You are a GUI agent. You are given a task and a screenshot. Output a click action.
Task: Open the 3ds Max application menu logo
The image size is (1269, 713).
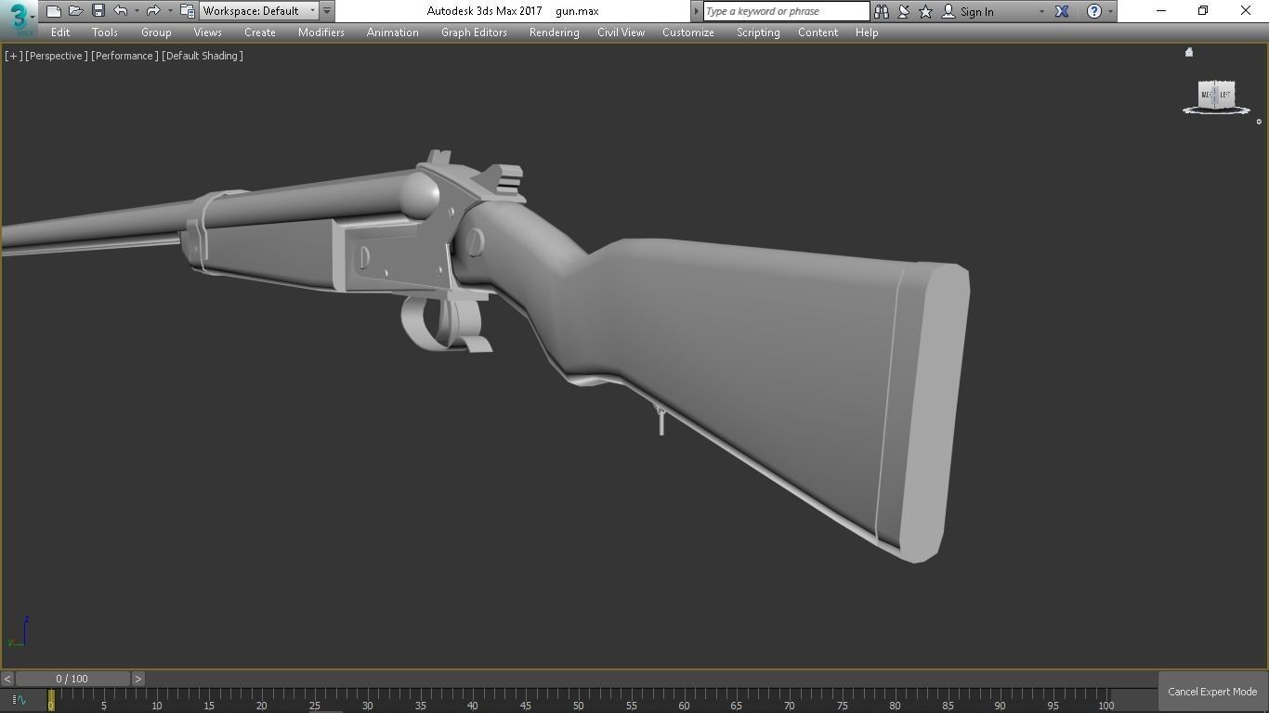19,18
